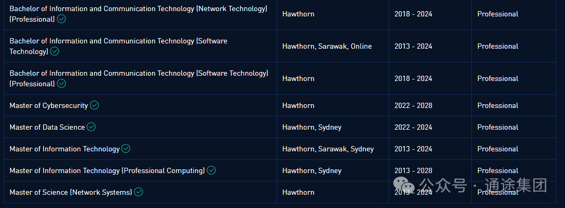Click the checkmark icon next to Master of Cybersecurity
The height and width of the screenshot is (208, 565).
pos(95,105)
